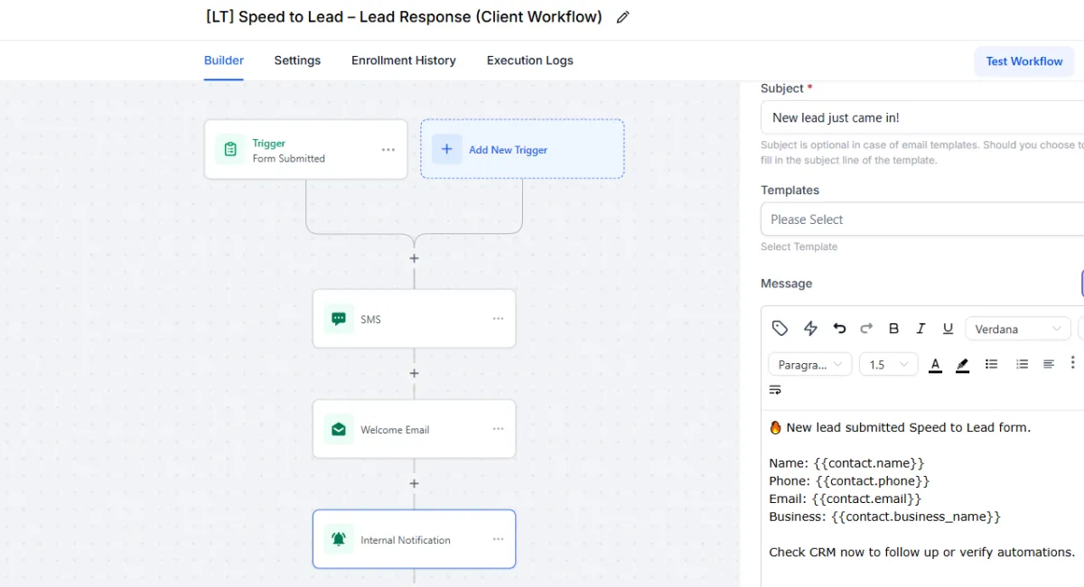Add step between Welcome Email and Internal Notification
This screenshot has width=1084, height=587.
(414, 483)
